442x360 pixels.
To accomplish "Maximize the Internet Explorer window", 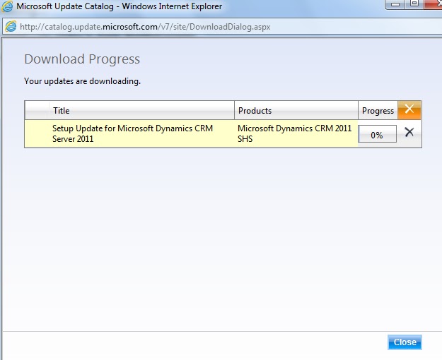I will (x=414, y=4).
